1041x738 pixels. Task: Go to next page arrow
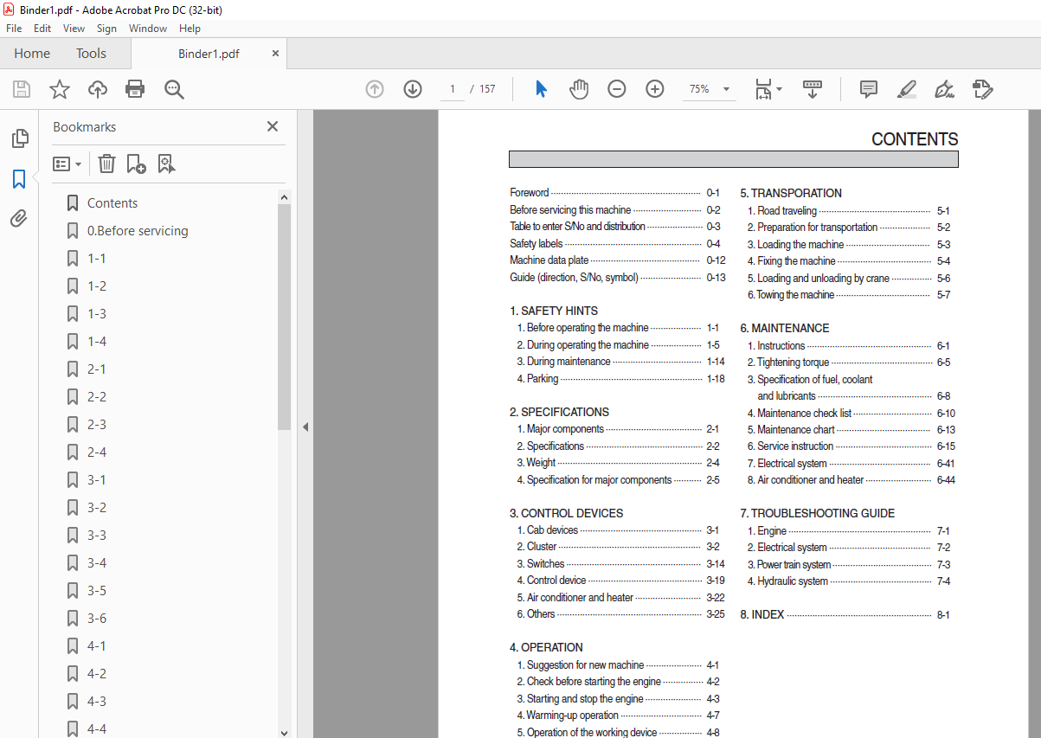tap(413, 89)
